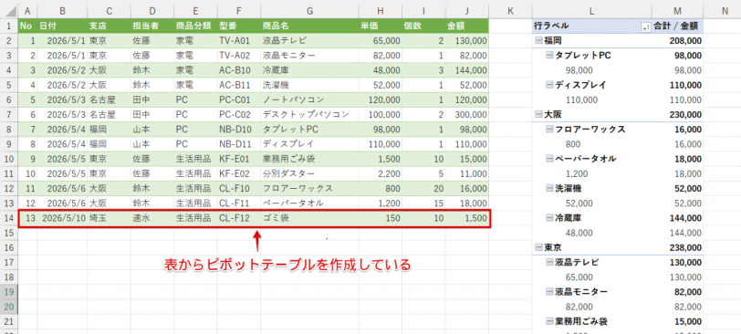Select the KF-E01 cell
The image size is (741, 334).
(239, 159)
